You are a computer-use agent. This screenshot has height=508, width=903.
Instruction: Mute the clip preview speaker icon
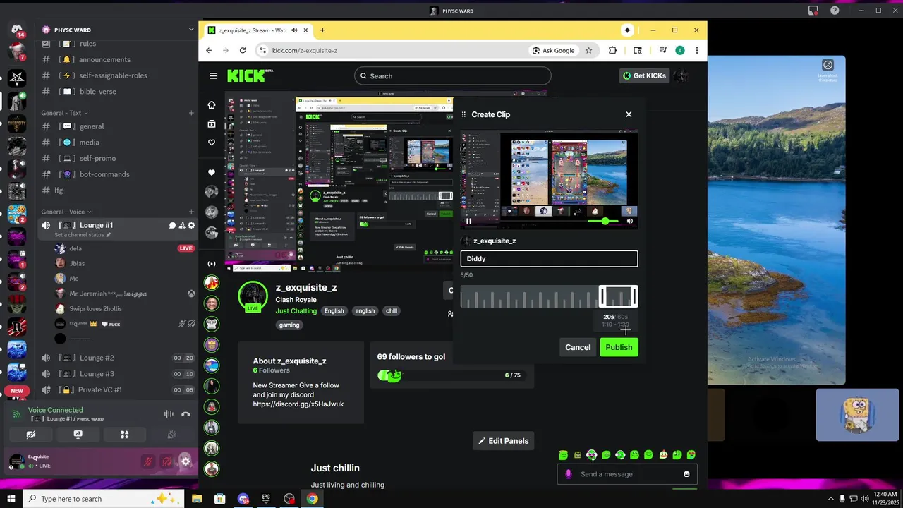click(x=630, y=221)
